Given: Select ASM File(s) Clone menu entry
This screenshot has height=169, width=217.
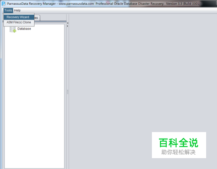Looking at the screenshot, I should pos(19,22).
